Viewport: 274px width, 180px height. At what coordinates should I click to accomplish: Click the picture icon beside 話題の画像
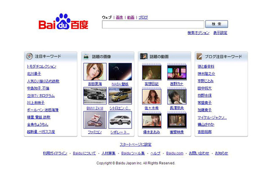[x=86, y=57]
